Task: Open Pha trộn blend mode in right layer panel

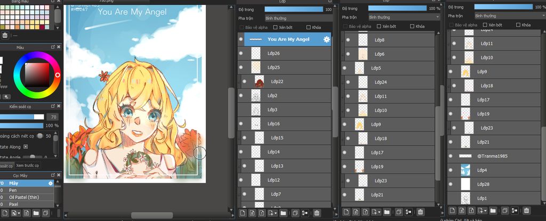Action: click(509, 15)
